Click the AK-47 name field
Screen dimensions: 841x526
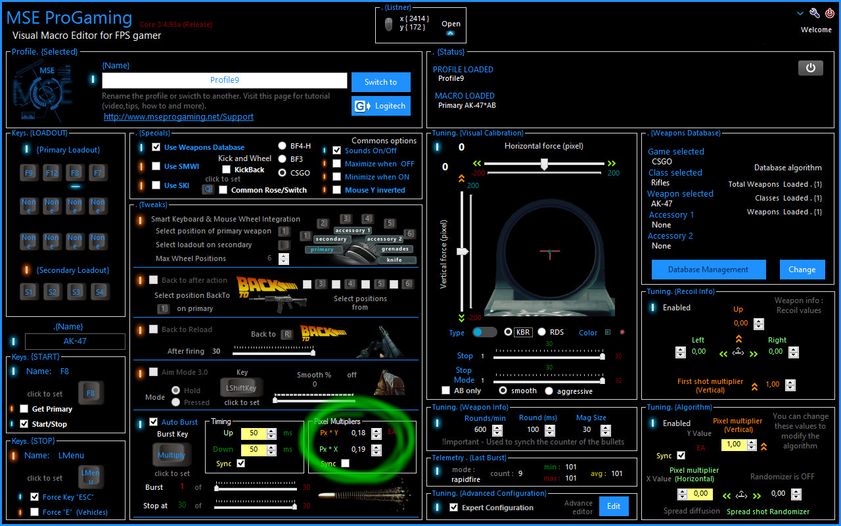[x=75, y=341]
